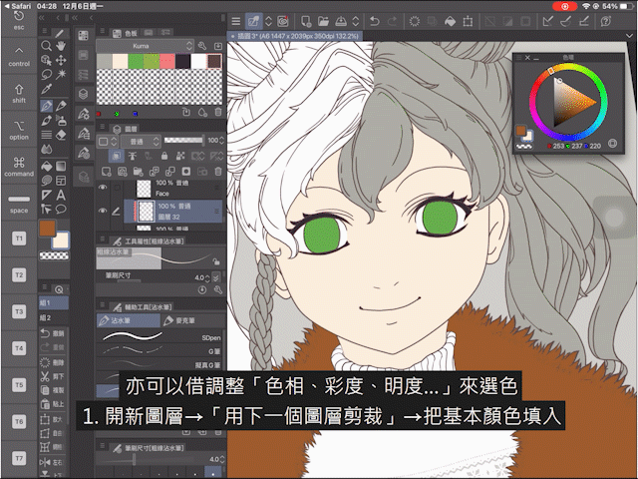Click the 貼上 paste quick access button
Image resolution: width=638 pixels, height=479 pixels.
53,404
